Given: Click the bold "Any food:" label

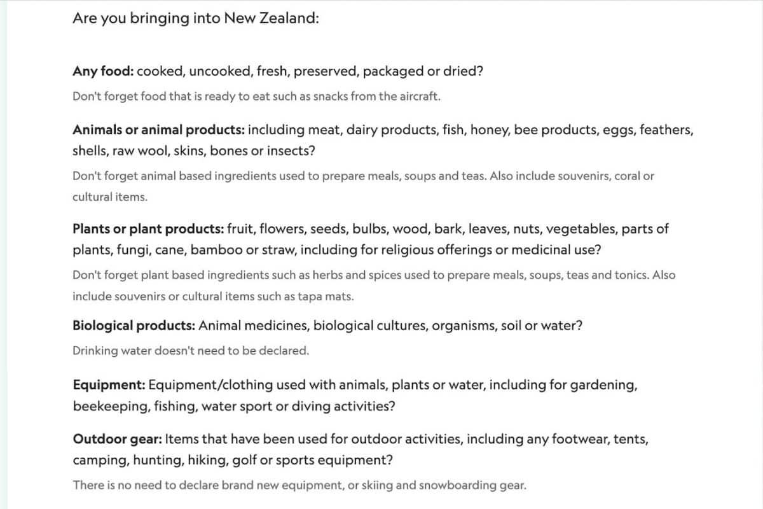Looking at the screenshot, I should 103,71.
